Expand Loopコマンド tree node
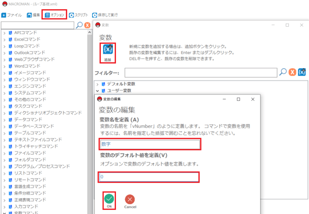Screen dimensions: 309x214 [x=4, y=46]
